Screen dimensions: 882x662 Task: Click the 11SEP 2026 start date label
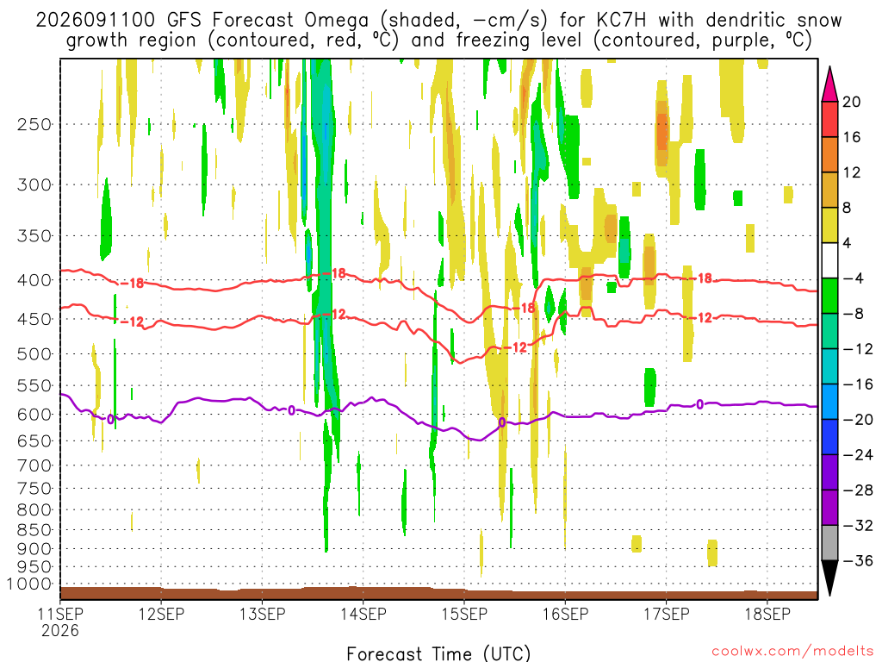60,622
